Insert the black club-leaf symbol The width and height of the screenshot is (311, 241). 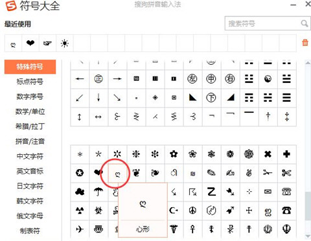point(80,192)
